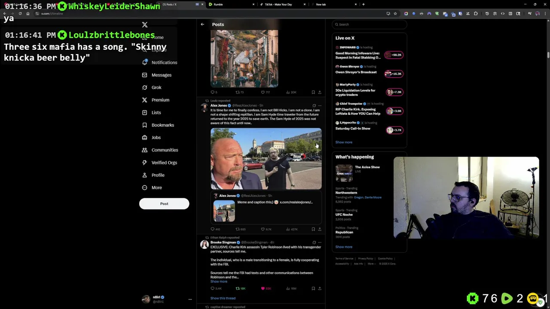Open Premium X icon in sidebar

(145, 100)
